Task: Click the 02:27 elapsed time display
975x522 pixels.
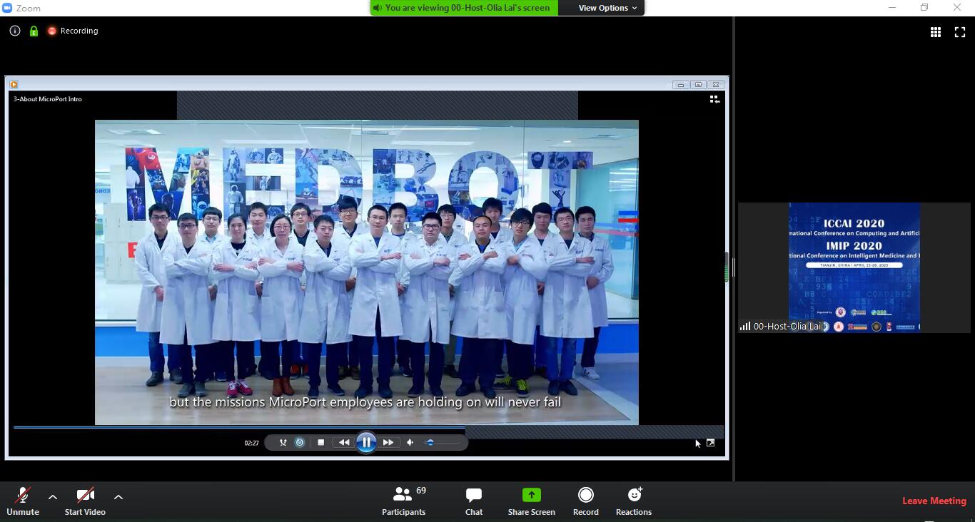Action: click(x=251, y=443)
